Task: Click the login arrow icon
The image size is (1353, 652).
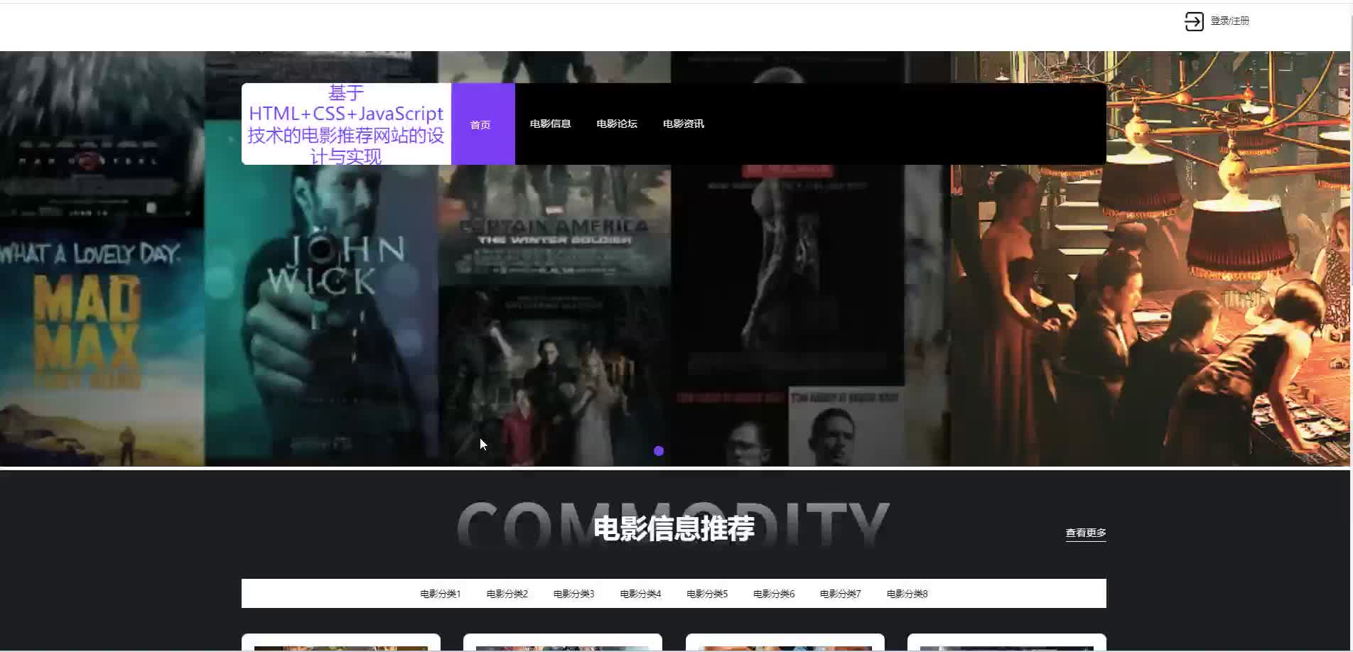Action: (x=1194, y=21)
